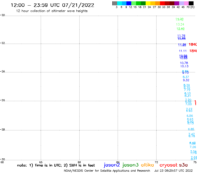Select the red 'cryosat' satellite label

point(168,165)
